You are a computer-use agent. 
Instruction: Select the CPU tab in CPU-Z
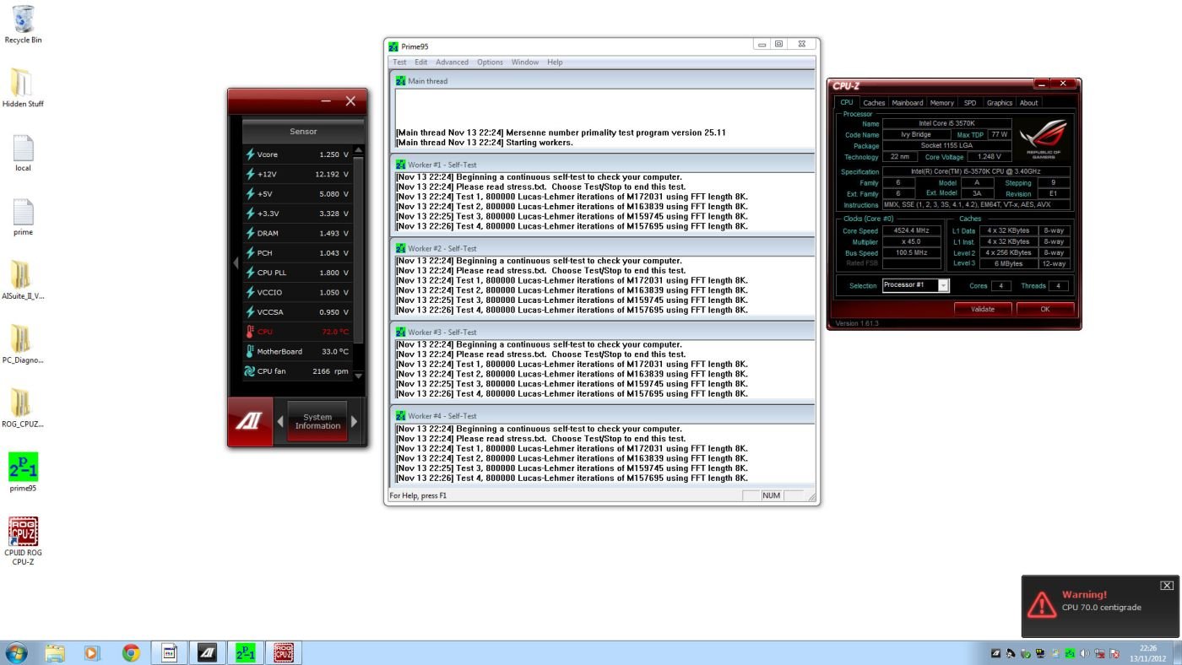[x=847, y=102]
